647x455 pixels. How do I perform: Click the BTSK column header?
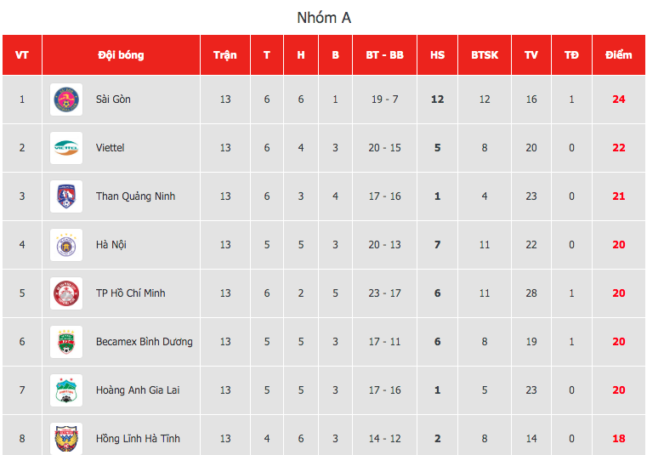click(485, 55)
